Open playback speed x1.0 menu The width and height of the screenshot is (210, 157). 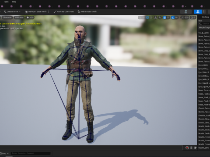[30, 17]
